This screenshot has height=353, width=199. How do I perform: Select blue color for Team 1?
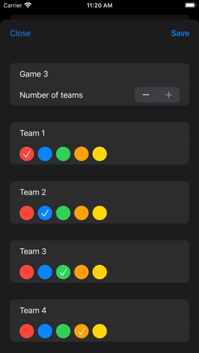(45, 154)
